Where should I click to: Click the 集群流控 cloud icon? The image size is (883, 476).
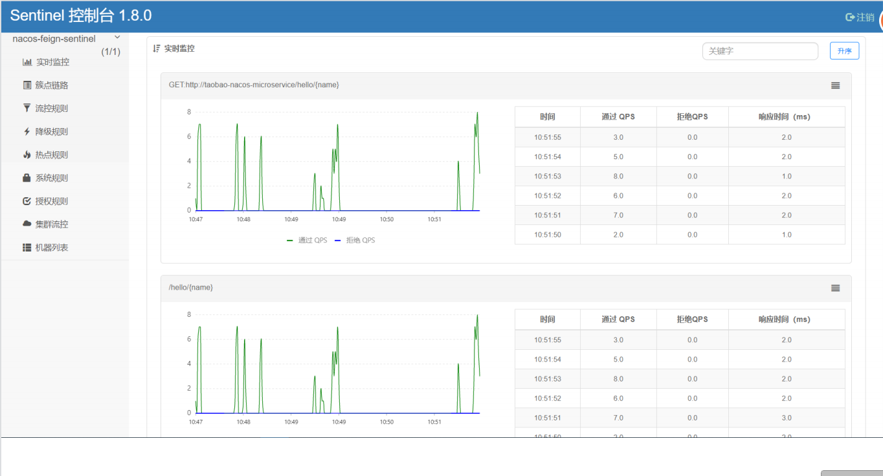point(27,224)
